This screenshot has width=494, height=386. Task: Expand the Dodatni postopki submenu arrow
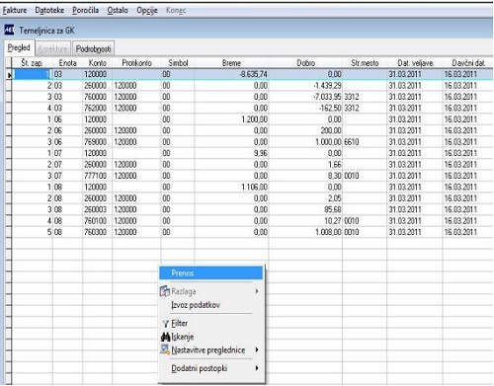coord(257,368)
